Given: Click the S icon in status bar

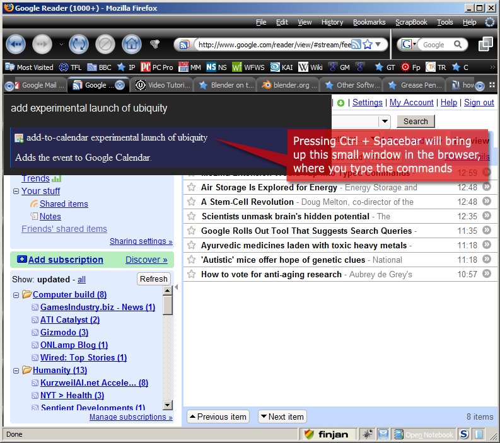Looking at the screenshot, I should (x=464, y=434).
